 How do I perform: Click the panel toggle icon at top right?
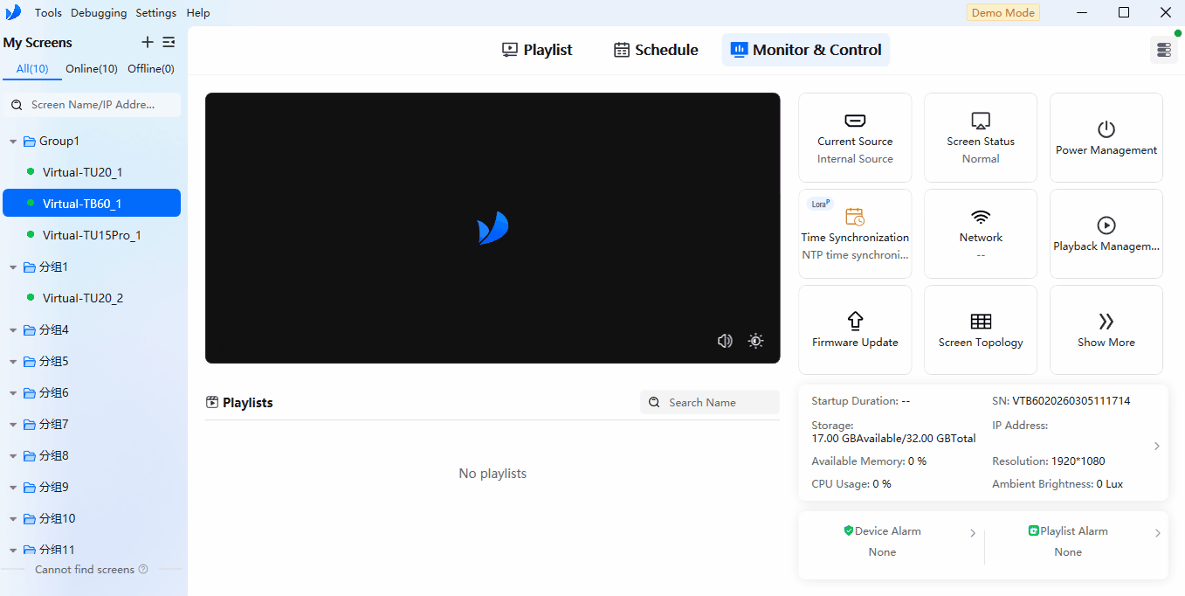point(1164,50)
